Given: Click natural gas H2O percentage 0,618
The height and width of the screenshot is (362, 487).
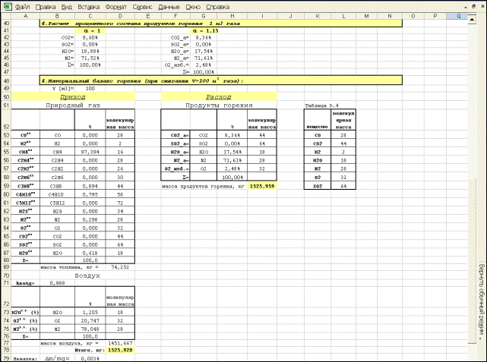Looking at the screenshot, I should [x=90, y=253].
